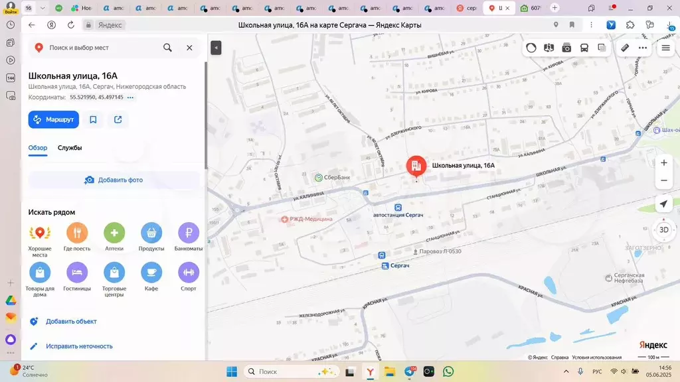The image size is (680, 382).
Task: Search nearby Аптеки
Action: [x=114, y=237]
